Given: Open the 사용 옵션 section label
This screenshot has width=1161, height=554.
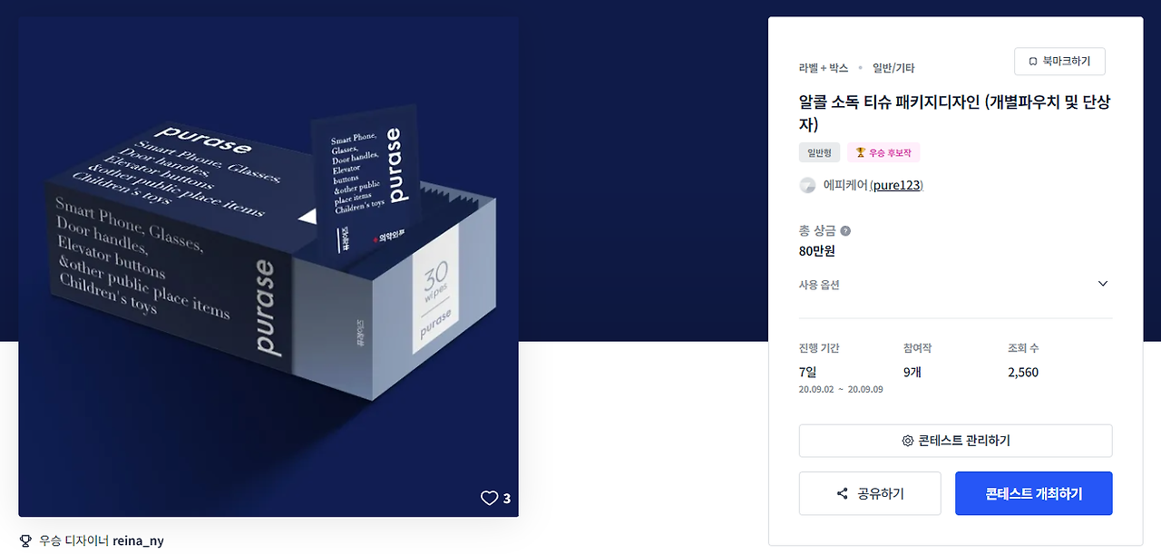Looking at the screenshot, I should point(819,285).
